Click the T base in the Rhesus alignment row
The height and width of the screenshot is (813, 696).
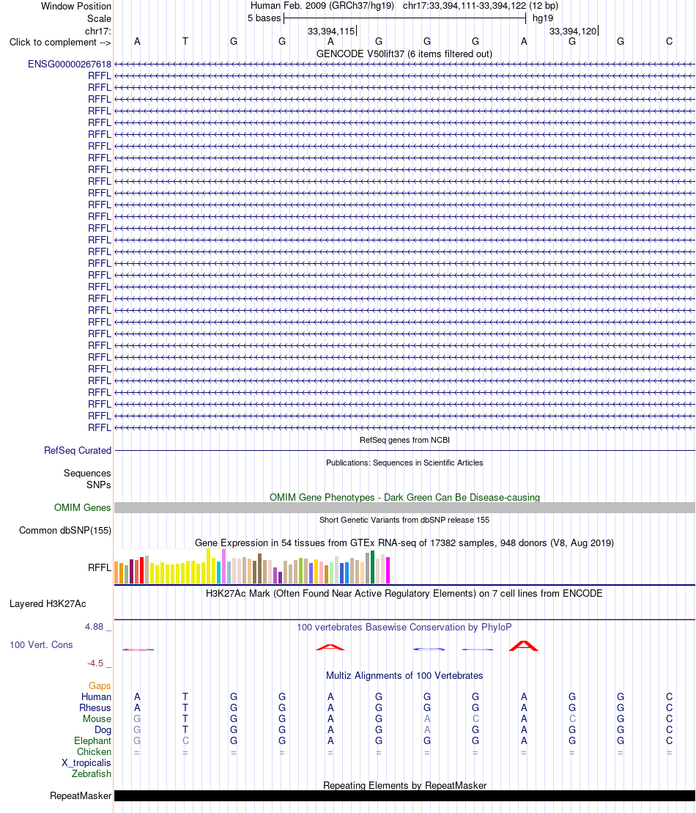185,707
